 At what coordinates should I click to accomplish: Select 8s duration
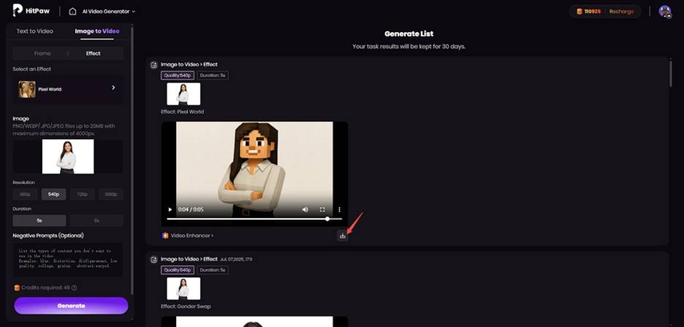(97, 221)
